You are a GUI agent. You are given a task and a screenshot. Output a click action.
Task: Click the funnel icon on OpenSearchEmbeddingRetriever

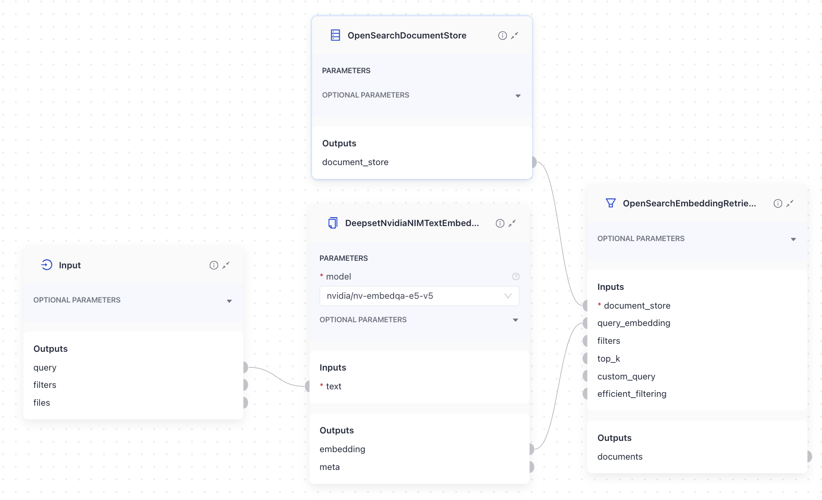[x=611, y=203]
